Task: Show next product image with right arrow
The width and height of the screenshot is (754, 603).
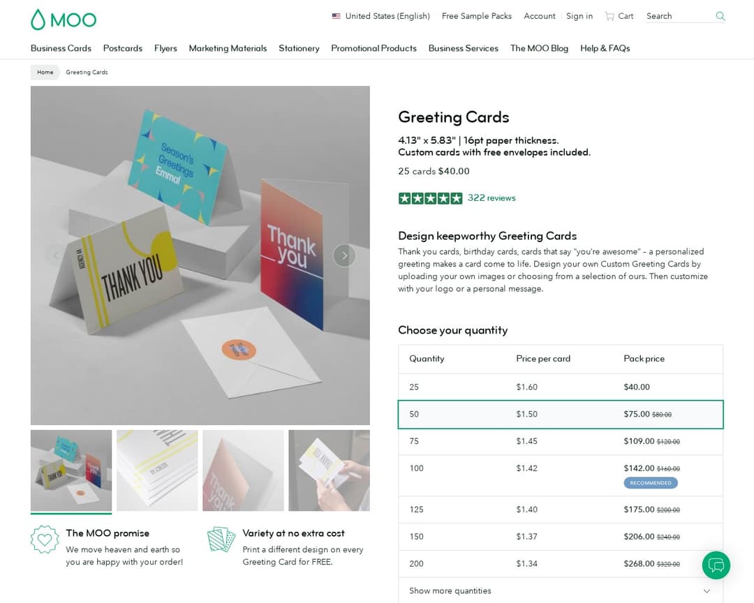Action: pos(344,255)
